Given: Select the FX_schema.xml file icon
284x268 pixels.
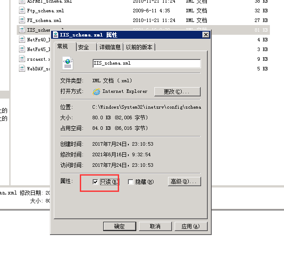Looking at the screenshot, I should 22,20.
